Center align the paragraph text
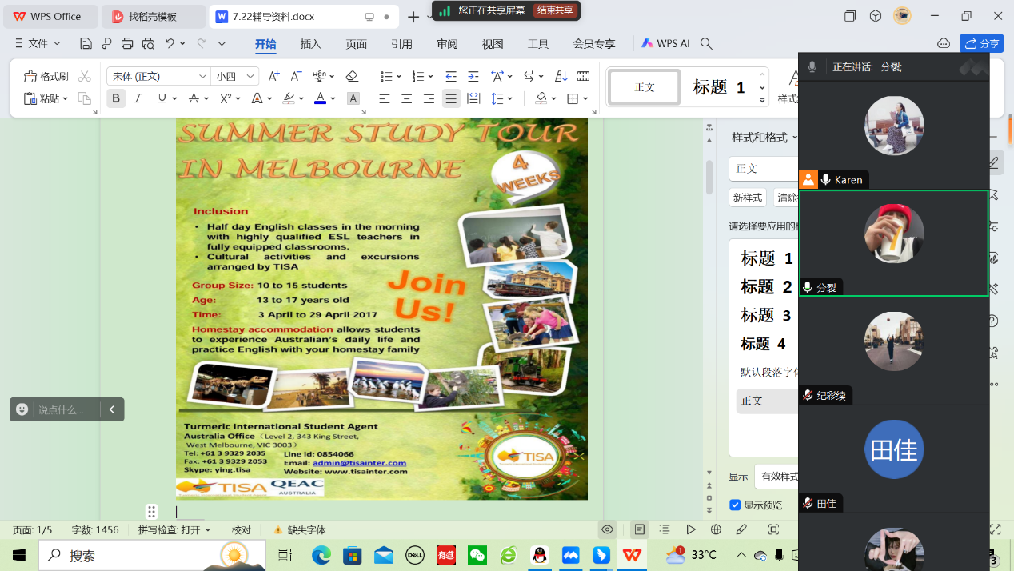Screen dimensions: 1014x571 coord(407,98)
